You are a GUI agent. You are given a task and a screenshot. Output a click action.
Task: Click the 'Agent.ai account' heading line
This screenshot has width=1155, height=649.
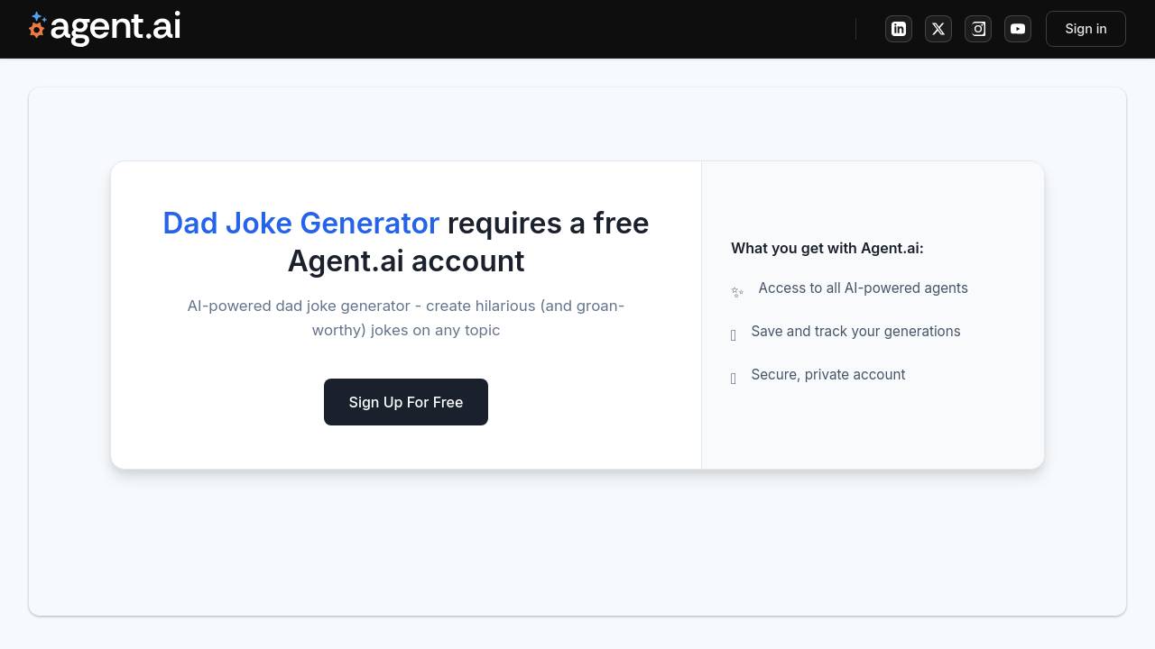click(406, 261)
